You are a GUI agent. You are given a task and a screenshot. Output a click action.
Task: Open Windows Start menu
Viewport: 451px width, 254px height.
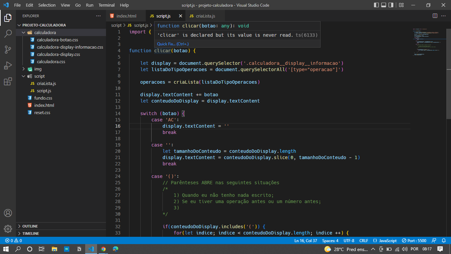[x=6, y=249]
